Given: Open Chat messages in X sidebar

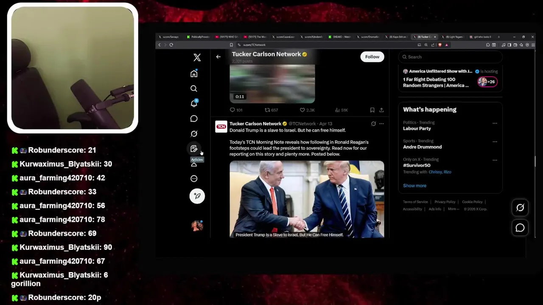Looking at the screenshot, I should 194,119.
